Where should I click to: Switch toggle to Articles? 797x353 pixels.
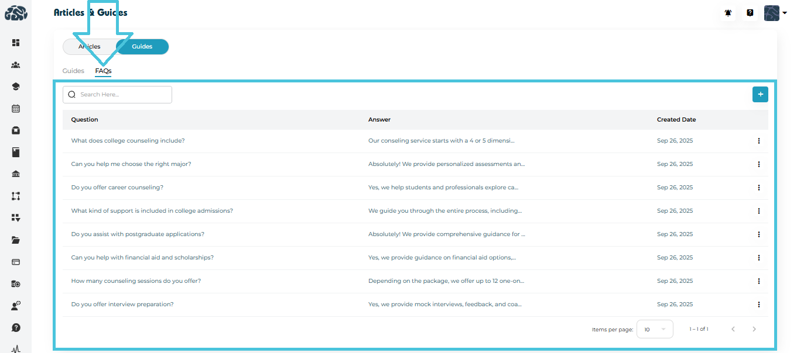coord(90,47)
